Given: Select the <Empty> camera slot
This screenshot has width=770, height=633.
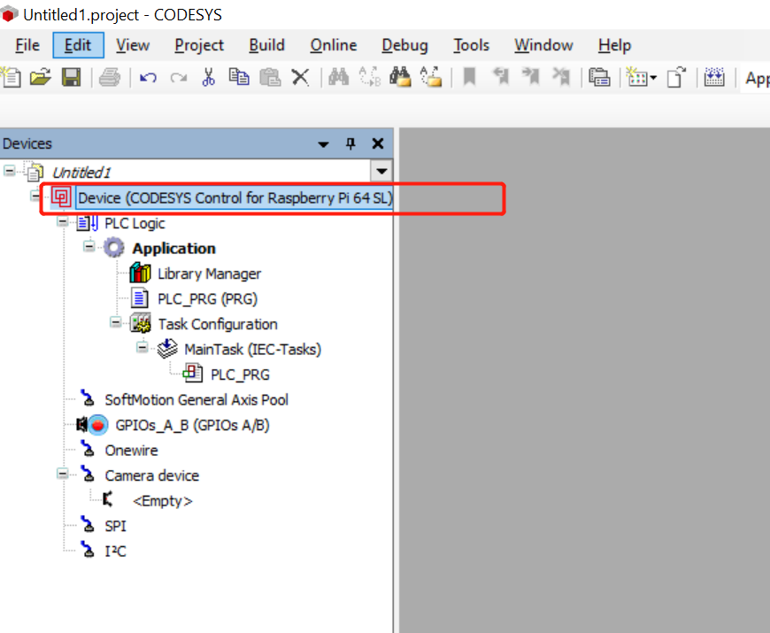Looking at the screenshot, I should point(162,501).
